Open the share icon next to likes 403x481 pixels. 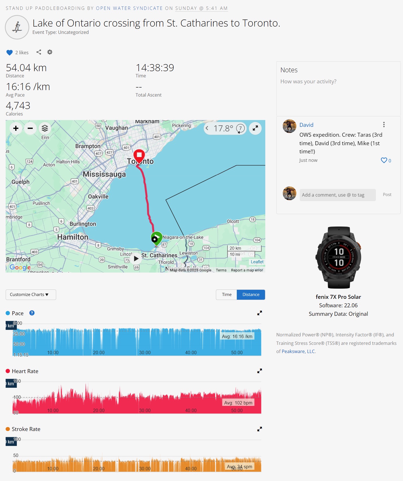[x=39, y=52]
